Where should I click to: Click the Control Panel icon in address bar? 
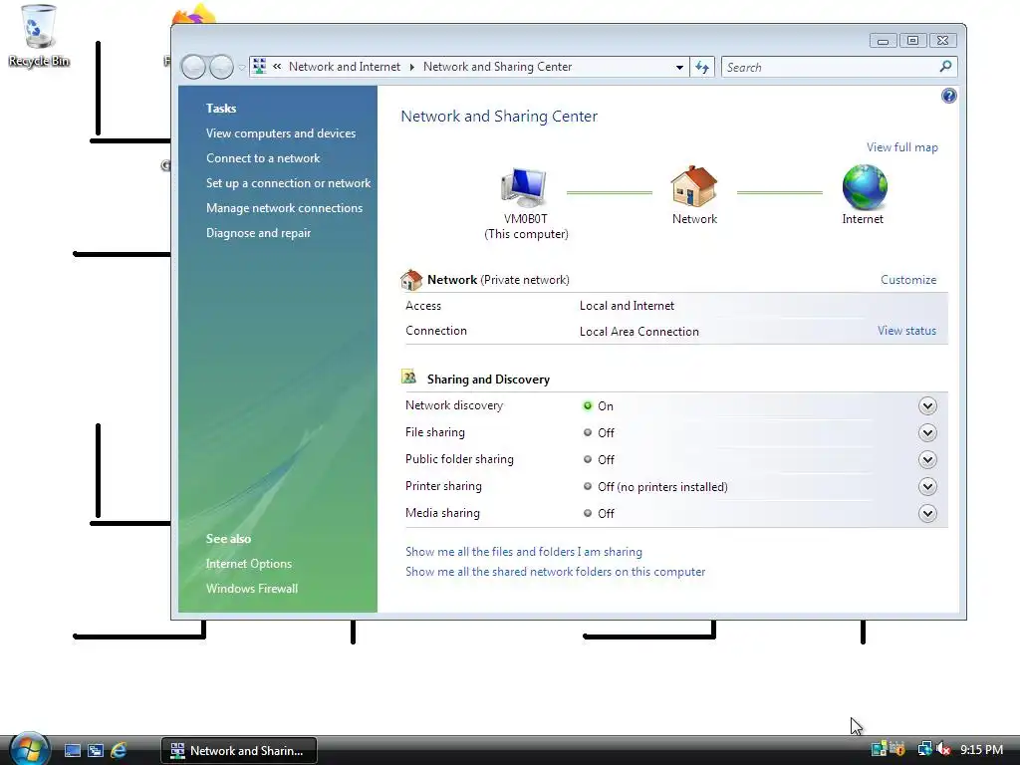point(260,67)
